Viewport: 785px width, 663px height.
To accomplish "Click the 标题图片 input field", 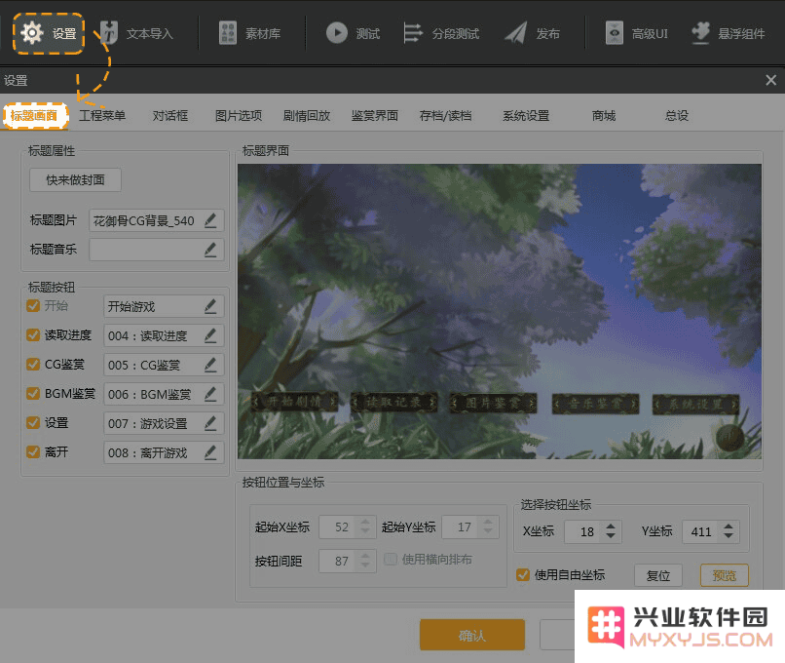I will click(157, 220).
